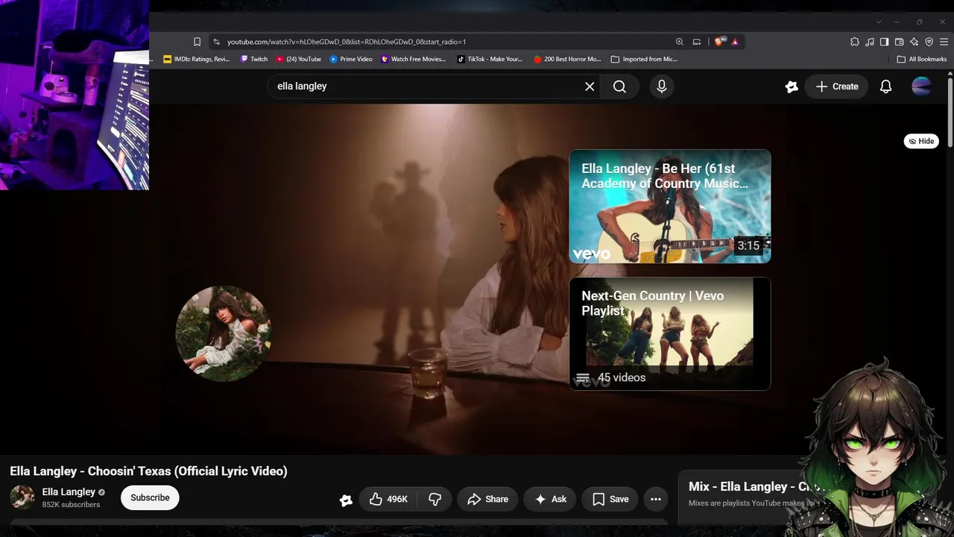Click the YouTube search magnifier button
Image resolution: width=954 pixels, height=537 pixels.
(619, 87)
